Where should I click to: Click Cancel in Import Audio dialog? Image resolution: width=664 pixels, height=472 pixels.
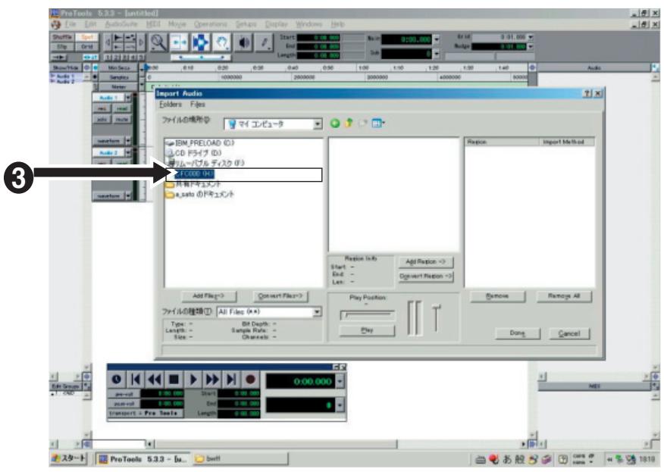click(568, 333)
